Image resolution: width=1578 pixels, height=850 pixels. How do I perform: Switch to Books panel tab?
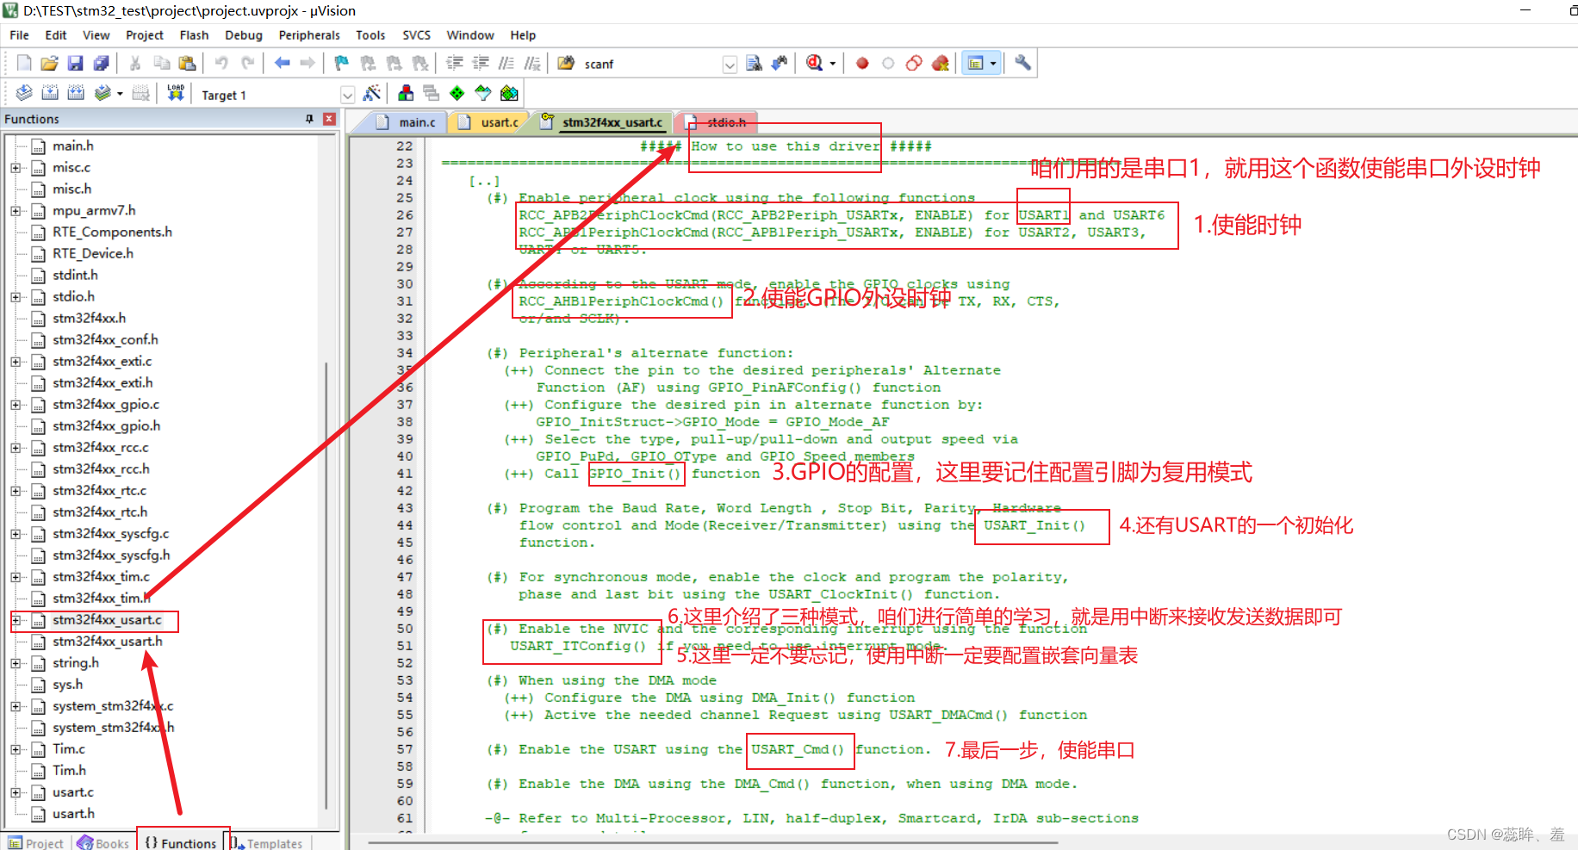coord(103,843)
